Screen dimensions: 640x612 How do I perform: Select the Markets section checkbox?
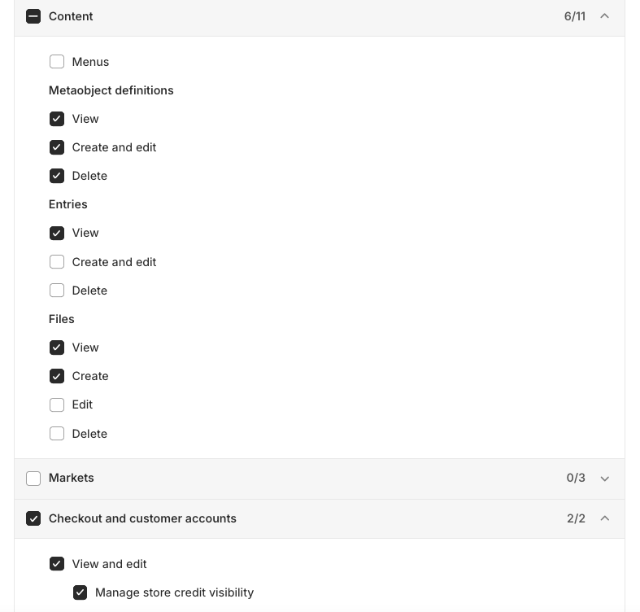click(x=33, y=479)
